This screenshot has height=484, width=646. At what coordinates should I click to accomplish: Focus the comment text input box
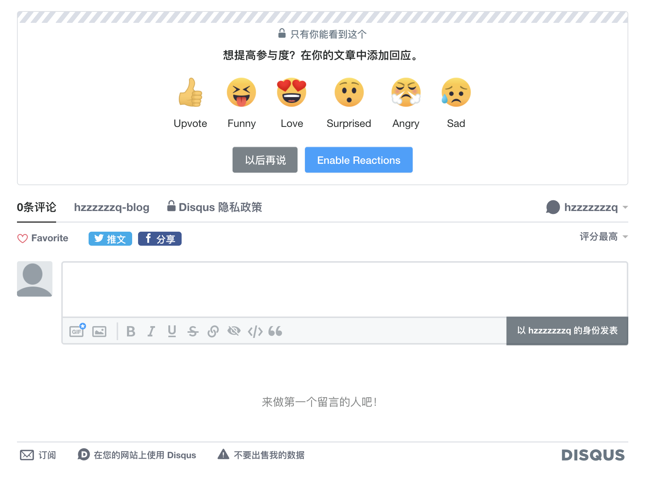[x=345, y=290]
